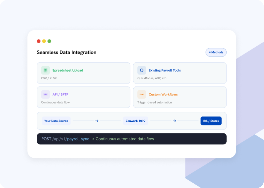Click the CSV / XLSX text
This screenshot has width=264, height=188.
point(49,78)
